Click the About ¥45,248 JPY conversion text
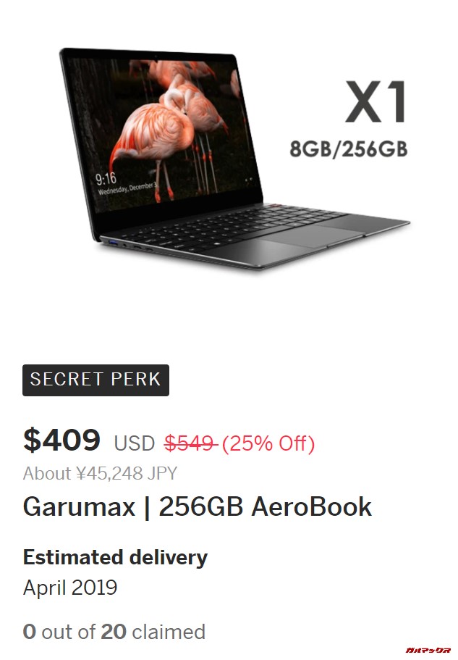This screenshot has width=458, height=660. pyautogui.click(x=100, y=474)
